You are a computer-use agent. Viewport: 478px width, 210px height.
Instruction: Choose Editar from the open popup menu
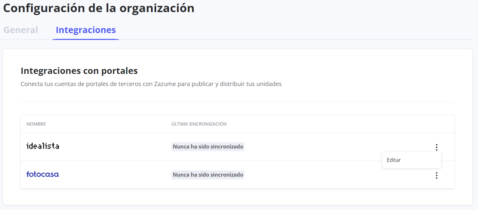coord(394,160)
